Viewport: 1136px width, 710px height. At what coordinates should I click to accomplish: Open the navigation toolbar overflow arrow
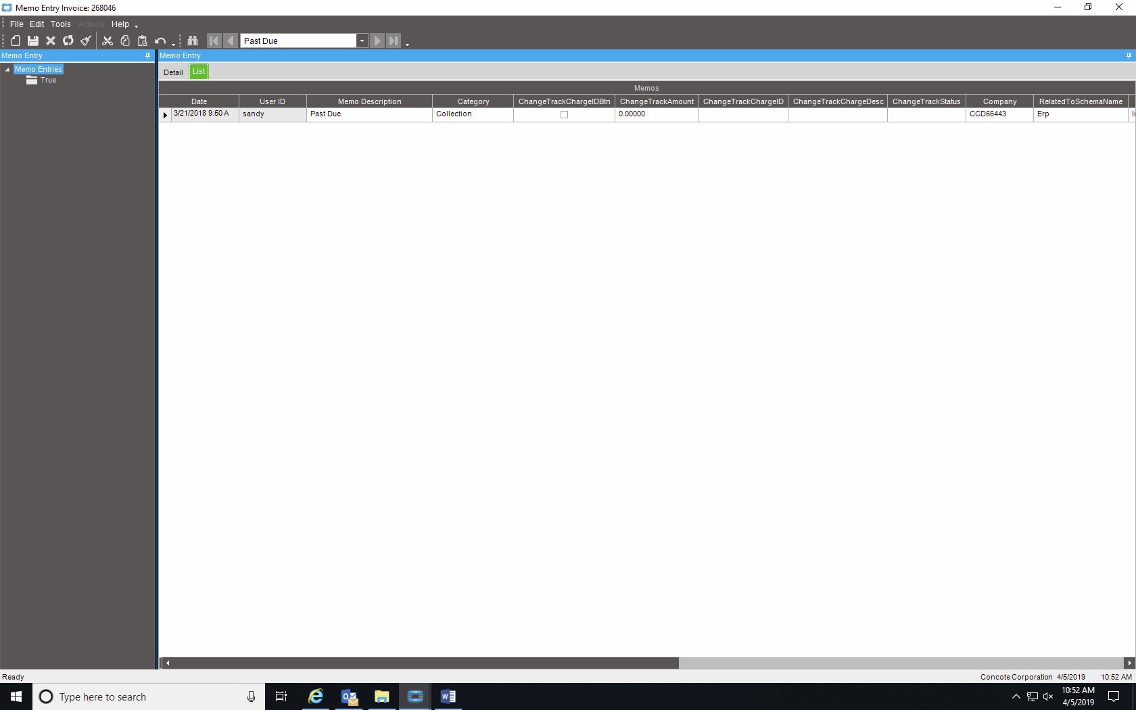coord(407,44)
